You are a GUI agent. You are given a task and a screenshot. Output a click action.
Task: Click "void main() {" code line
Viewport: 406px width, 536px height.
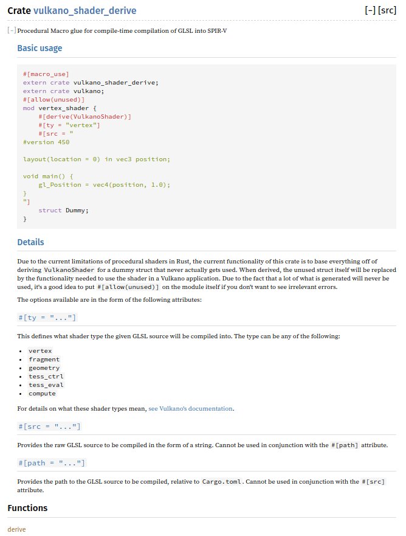[x=48, y=176]
